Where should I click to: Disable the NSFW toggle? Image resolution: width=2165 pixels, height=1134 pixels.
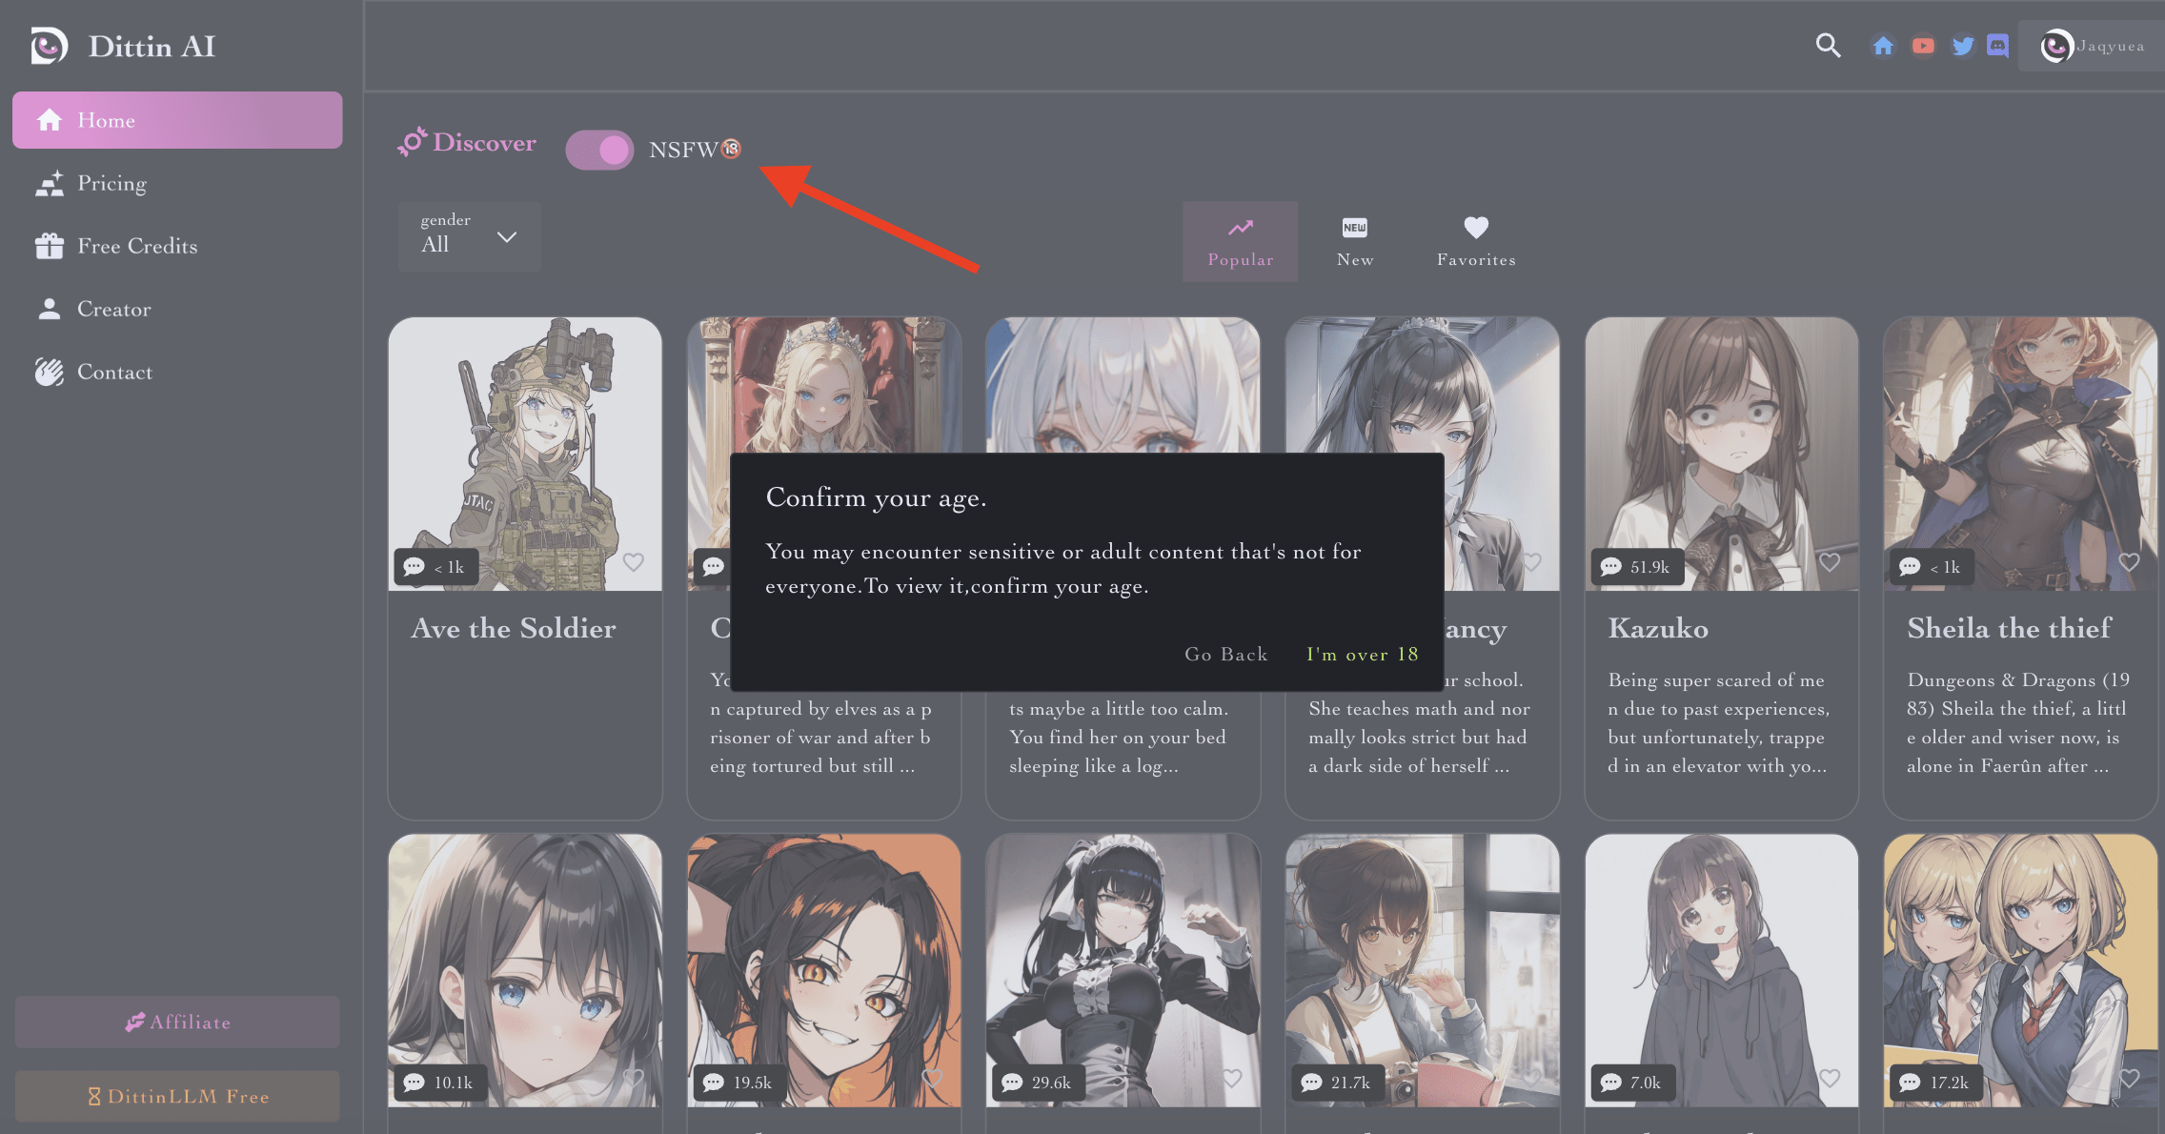pos(600,150)
